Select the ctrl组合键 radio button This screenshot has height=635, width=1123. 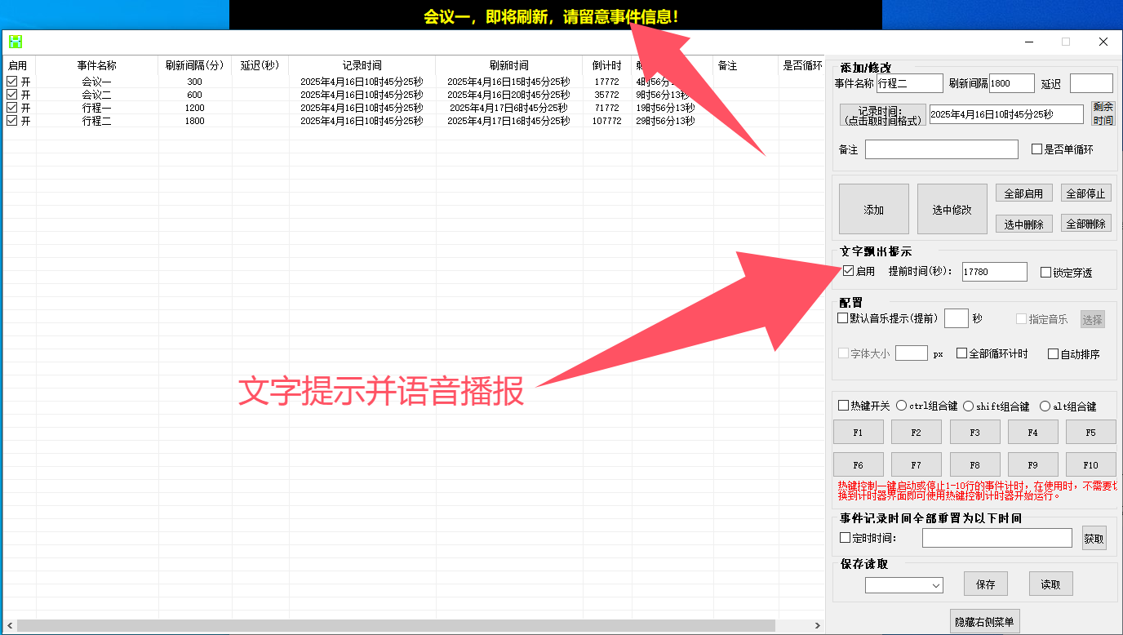902,406
